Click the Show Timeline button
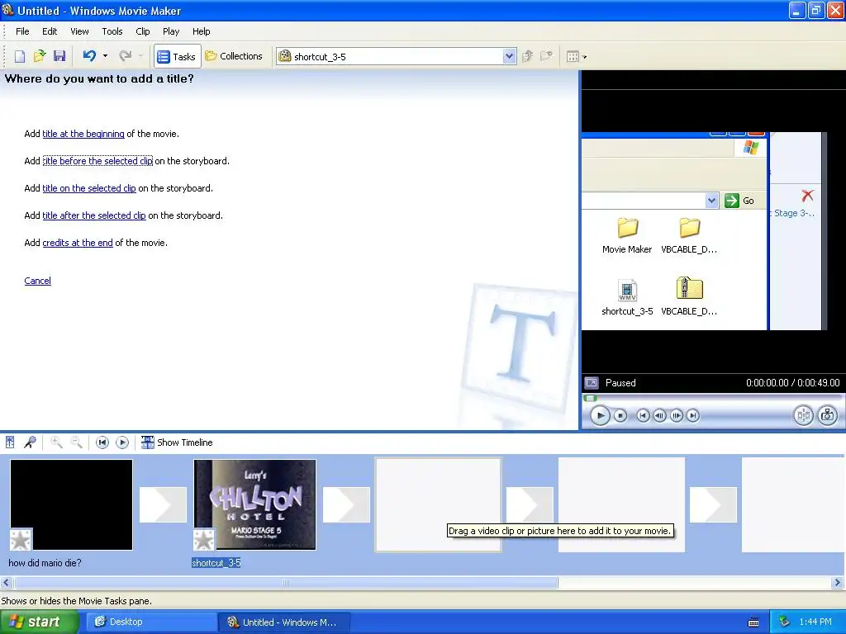 177,442
